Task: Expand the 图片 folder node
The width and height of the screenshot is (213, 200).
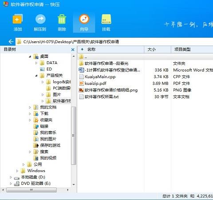Action: pyautogui.click(x=43, y=95)
